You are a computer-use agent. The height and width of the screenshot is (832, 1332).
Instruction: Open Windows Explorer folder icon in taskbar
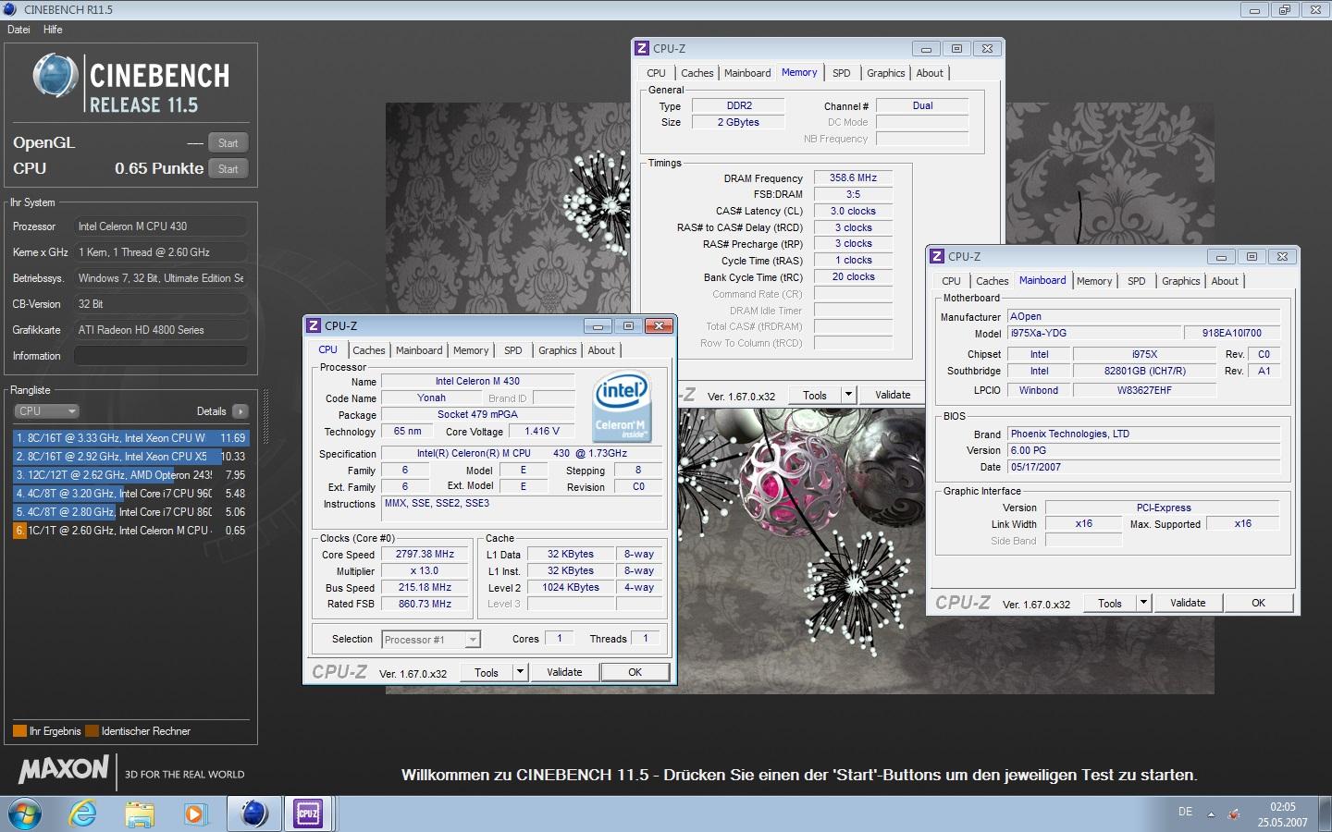(x=140, y=814)
